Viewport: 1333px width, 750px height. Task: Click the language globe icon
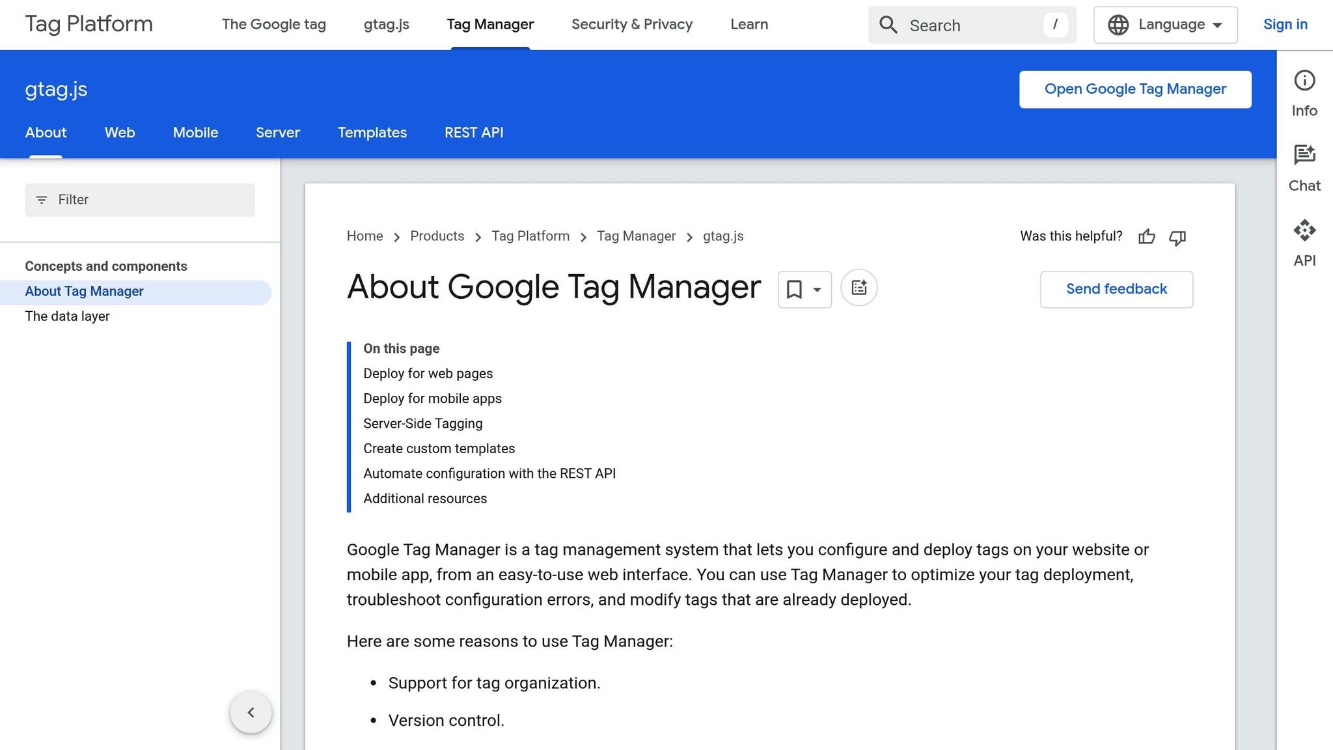click(1118, 25)
